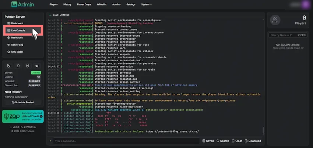Click the Live Console header prompt icon
The width and height of the screenshot is (313, 148).
[50, 15]
